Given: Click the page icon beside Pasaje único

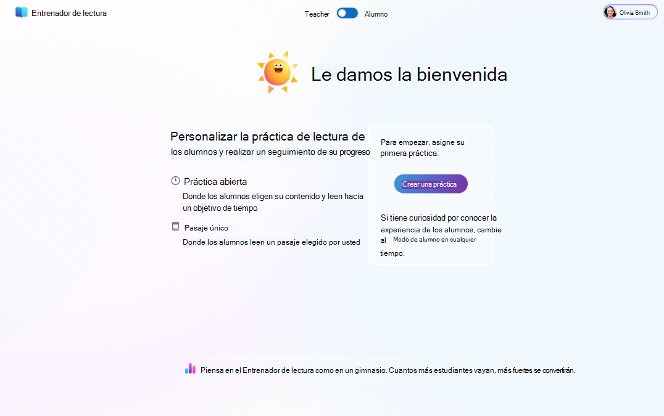Looking at the screenshot, I should coord(175,226).
